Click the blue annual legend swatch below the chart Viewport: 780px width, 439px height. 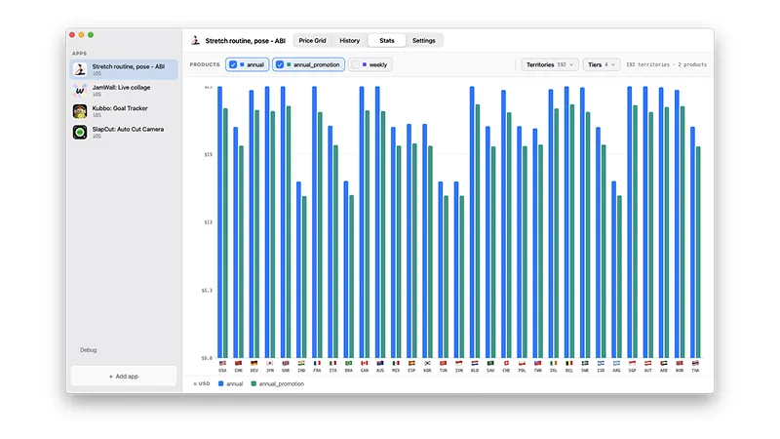pyautogui.click(x=221, y=383)
